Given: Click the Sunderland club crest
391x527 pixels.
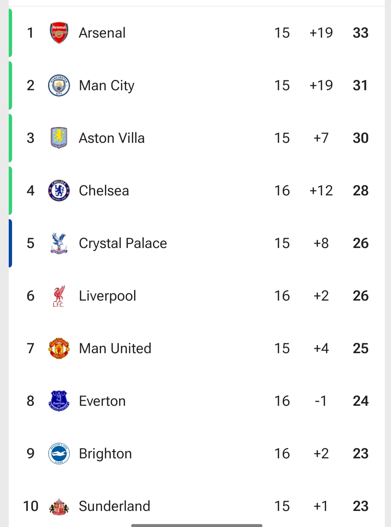Looking at the screenshot, I should coord(59,506).
